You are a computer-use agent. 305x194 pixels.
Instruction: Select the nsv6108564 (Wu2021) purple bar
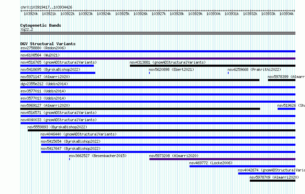point(158,59)
